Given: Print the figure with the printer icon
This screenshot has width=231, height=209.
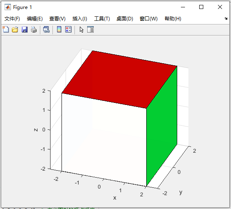Looking at the screenshot, I should tap(34, 29).
